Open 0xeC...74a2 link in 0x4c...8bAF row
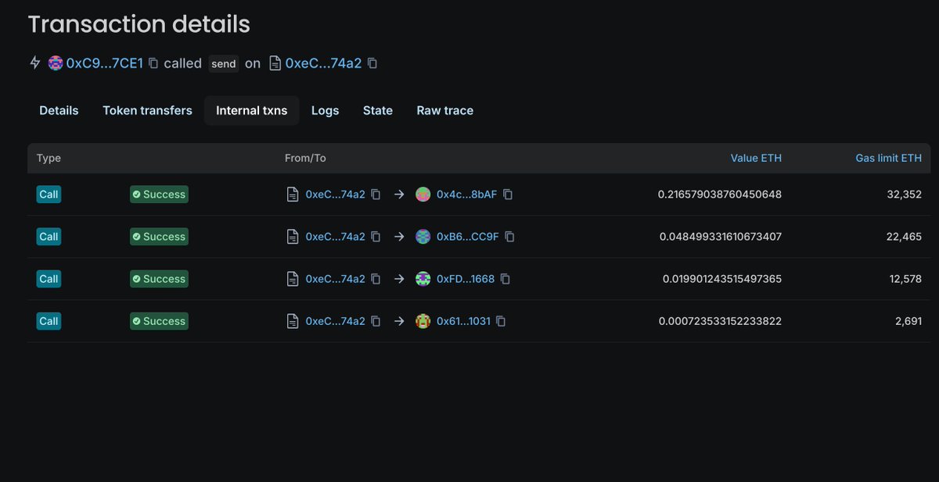939x482 pixels. click(336, 195)
